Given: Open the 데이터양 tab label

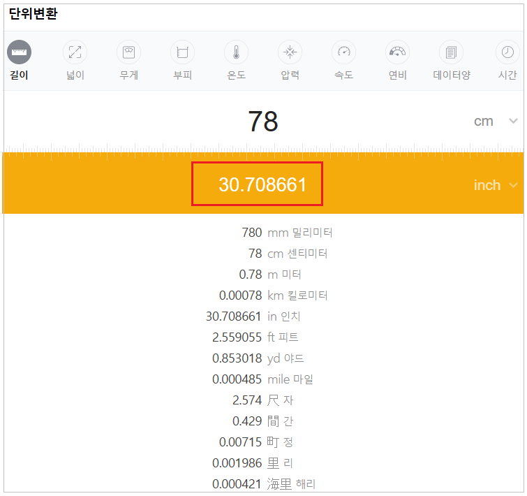Looking at the screenshot, I should point(452,75).
